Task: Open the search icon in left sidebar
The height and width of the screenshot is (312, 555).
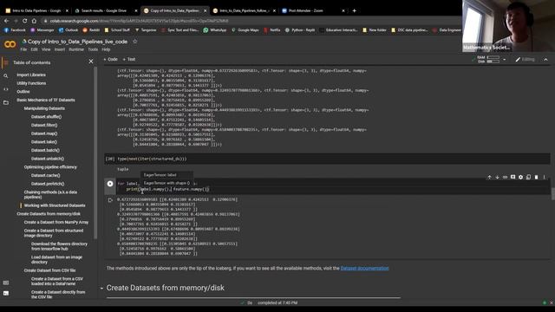Action: (x=6, y=75)
